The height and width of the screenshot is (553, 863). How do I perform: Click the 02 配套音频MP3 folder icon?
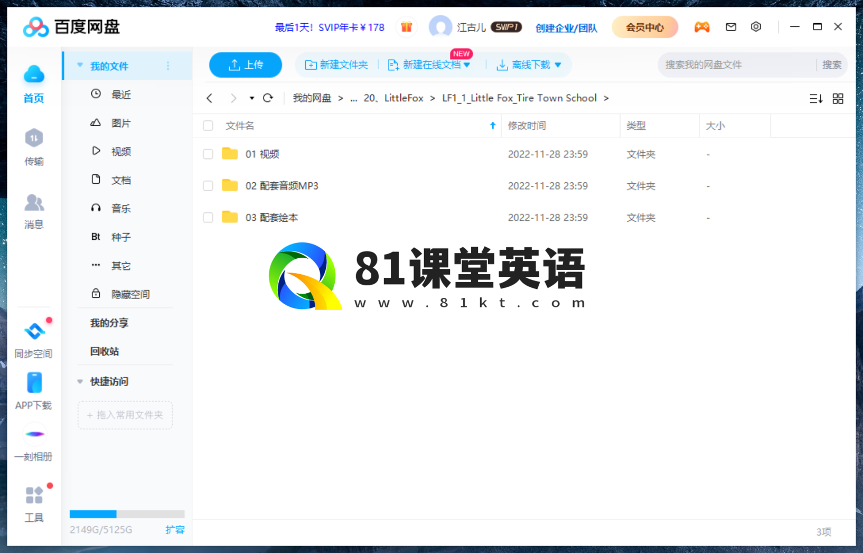tap(230, 185)
